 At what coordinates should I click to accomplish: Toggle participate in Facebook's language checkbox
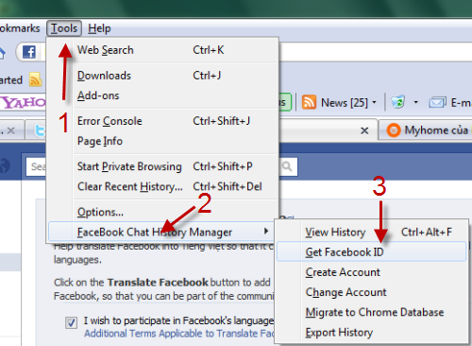point(71,322)
